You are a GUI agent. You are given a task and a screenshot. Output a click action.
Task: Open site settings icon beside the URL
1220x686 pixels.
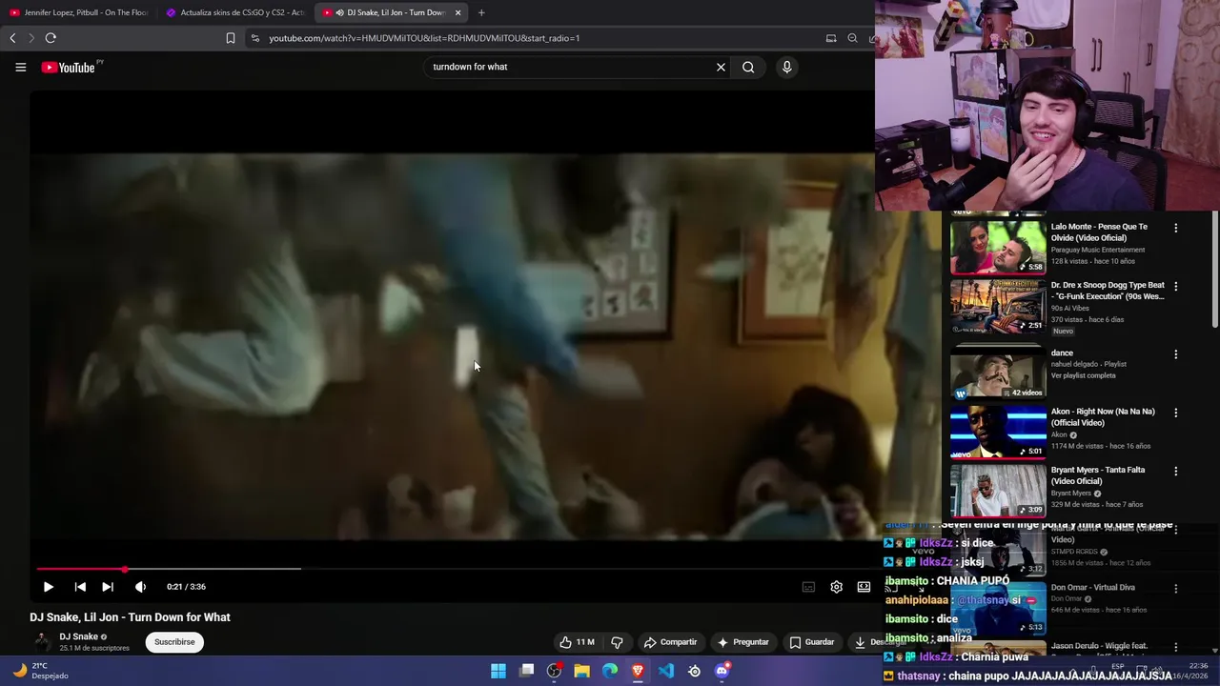[254, 38]
